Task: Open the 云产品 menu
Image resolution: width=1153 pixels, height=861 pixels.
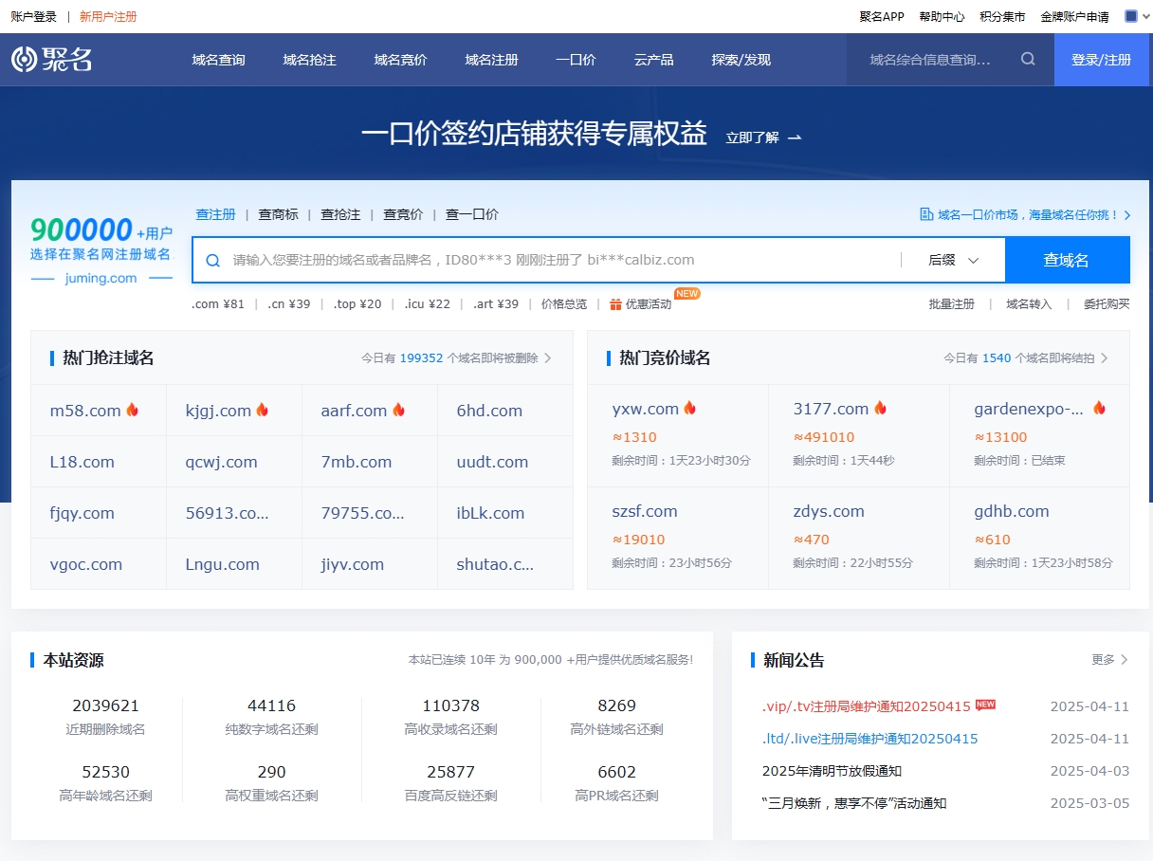Action: (x=653, y=60)
